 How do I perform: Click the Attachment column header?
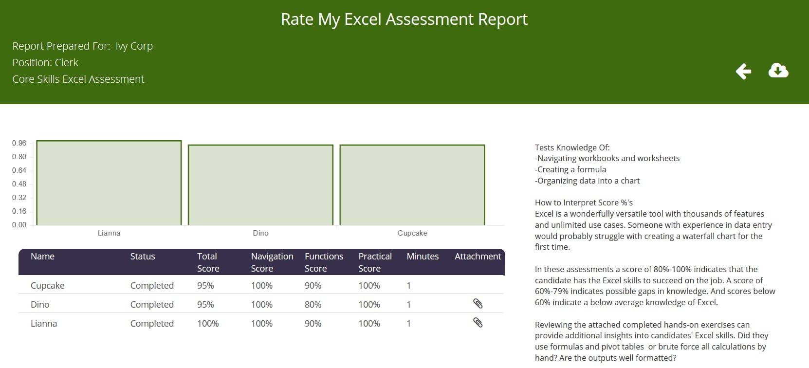point(478,257)
